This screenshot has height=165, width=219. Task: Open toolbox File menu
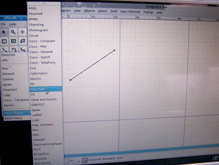[x=3, y=24]
